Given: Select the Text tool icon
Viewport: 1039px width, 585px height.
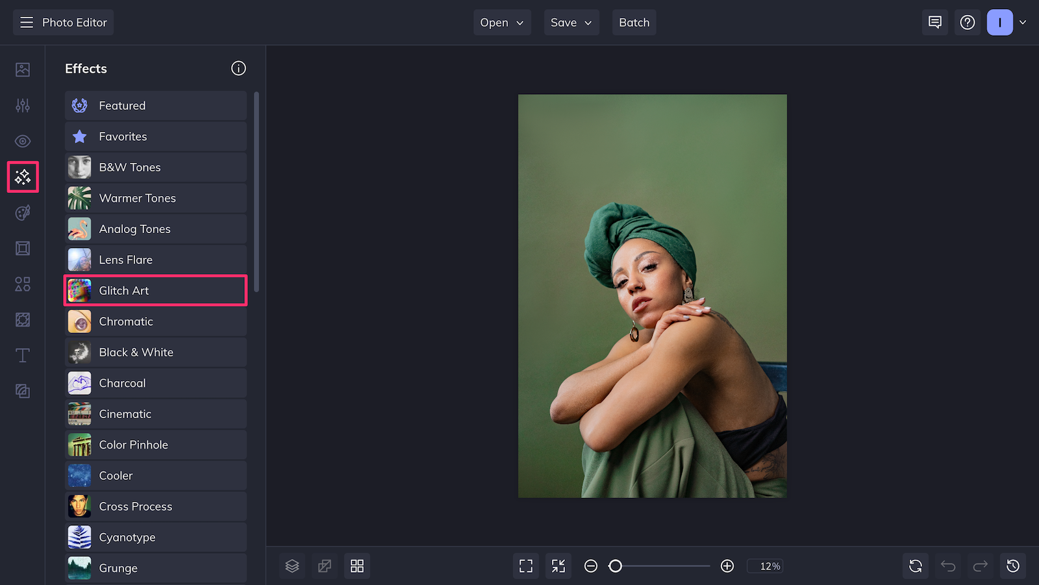Looking at the screenshot, I should (x=23, y=355).
